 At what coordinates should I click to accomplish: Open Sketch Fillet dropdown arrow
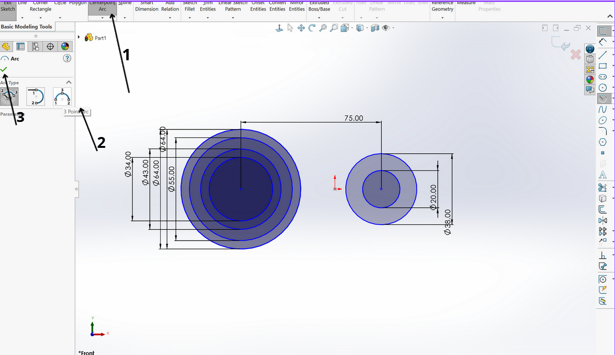point(189,18)
